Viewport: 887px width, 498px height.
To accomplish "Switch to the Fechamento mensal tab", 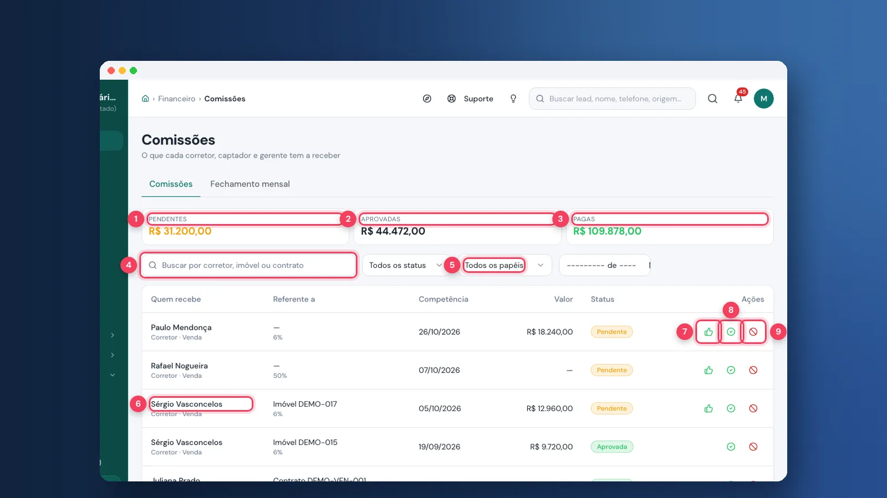I will pyautogui.click(x=250, y=184).
